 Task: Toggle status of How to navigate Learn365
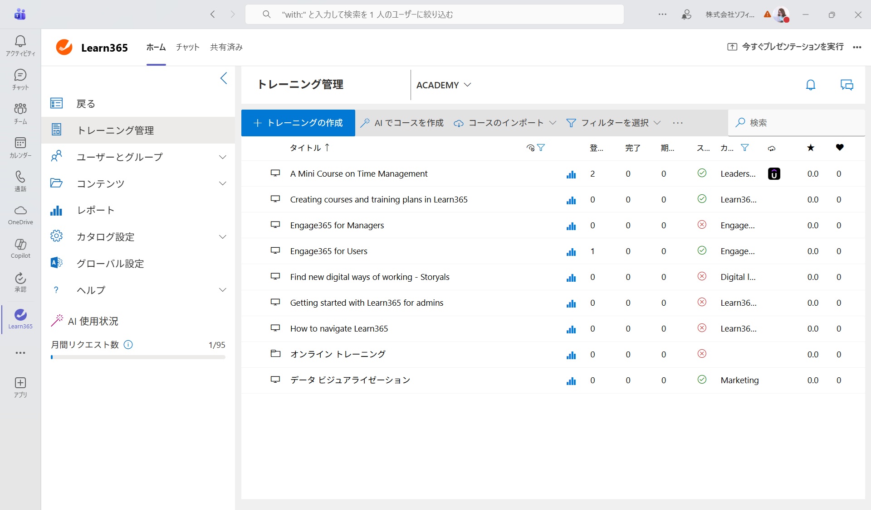(702, 328)
